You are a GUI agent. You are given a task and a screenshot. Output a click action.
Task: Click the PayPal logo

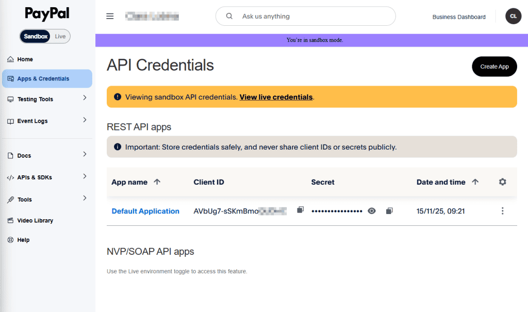tap(46, 14)
